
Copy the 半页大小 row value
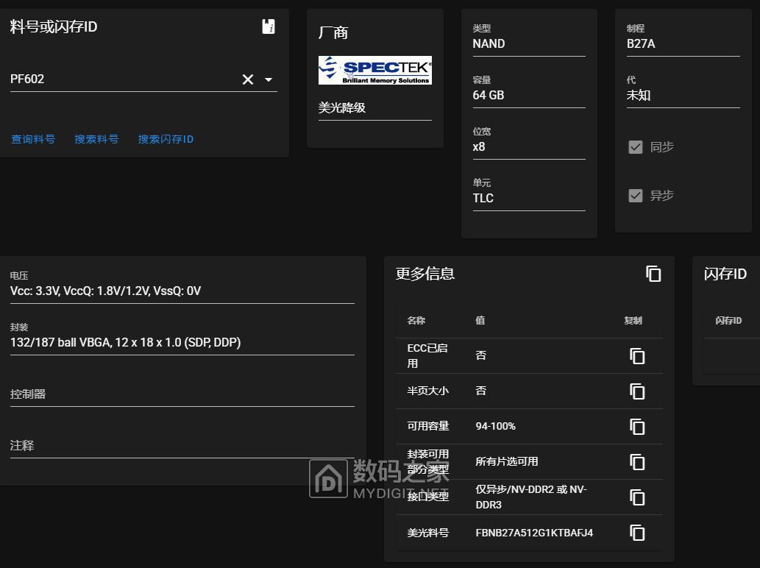[x=637, y=391]
